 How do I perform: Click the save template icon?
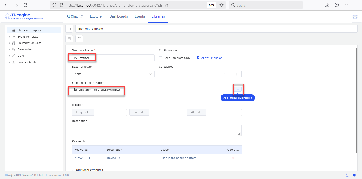click(69, 39)
